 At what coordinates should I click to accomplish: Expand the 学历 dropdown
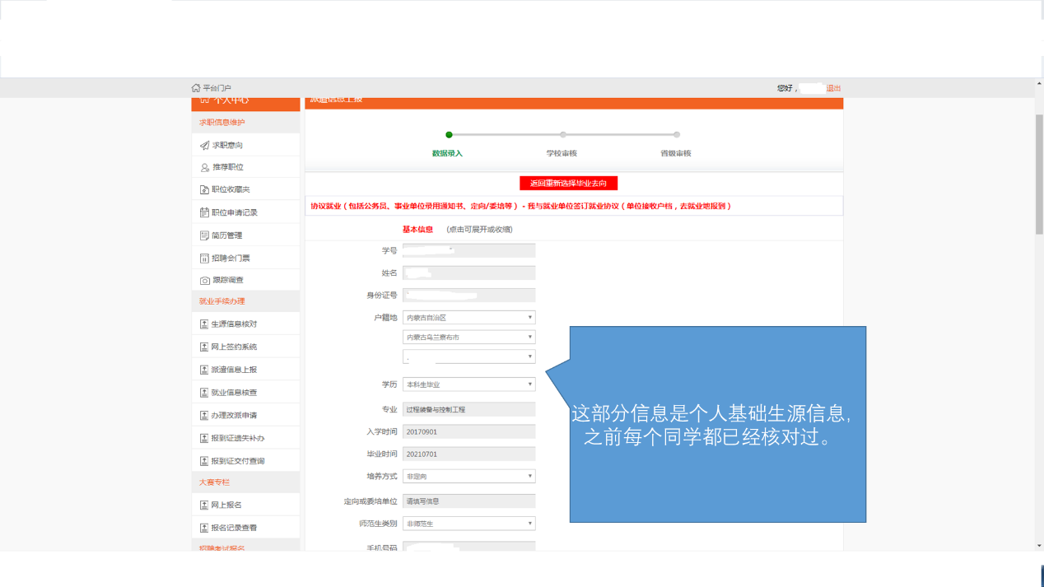(468, 384)
